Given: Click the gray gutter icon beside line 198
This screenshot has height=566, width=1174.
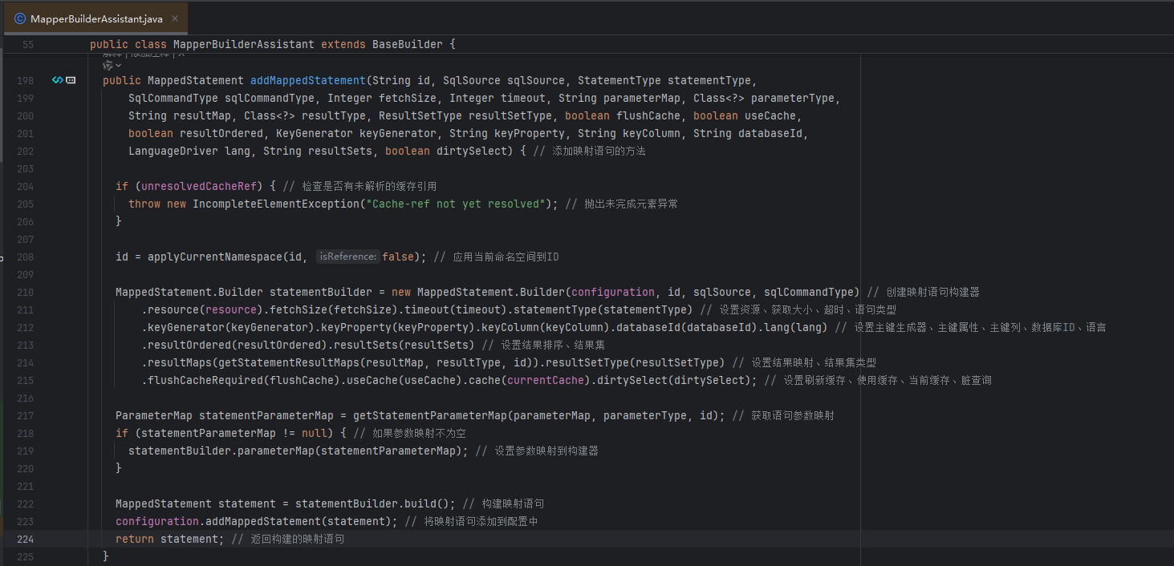Looking at the screenshot, I should pyautogui.click(x=71, y=80).
